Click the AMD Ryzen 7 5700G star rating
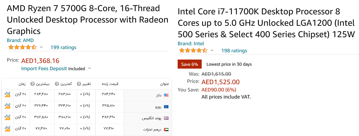 click(x=22, y=47)
